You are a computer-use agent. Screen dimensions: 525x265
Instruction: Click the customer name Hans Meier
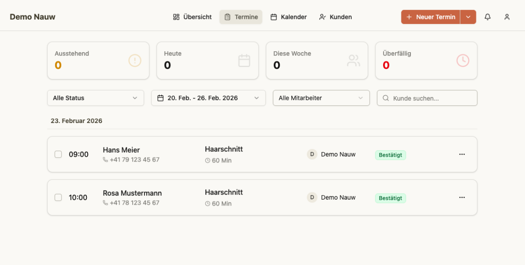click(x=121, y=150)
